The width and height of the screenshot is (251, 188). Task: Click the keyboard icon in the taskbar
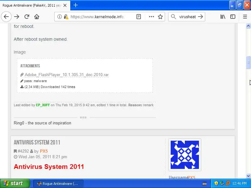coord(205,184)
